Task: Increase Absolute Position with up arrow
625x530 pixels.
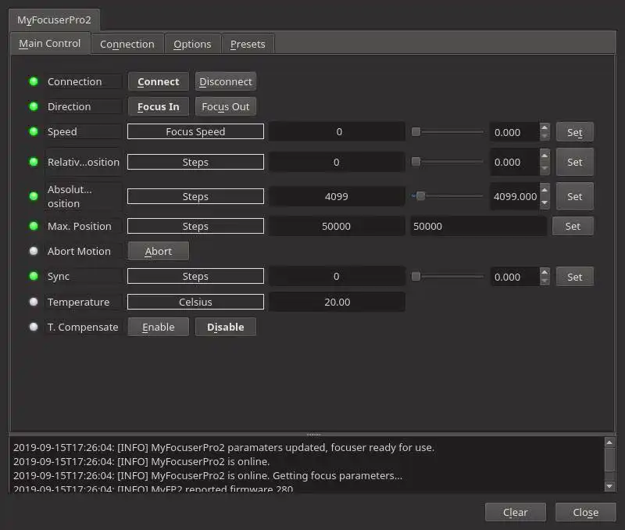Action: point(545,189)
